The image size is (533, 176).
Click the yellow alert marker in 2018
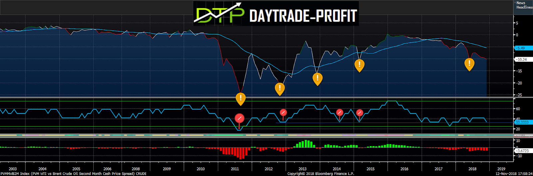(469, 64)
